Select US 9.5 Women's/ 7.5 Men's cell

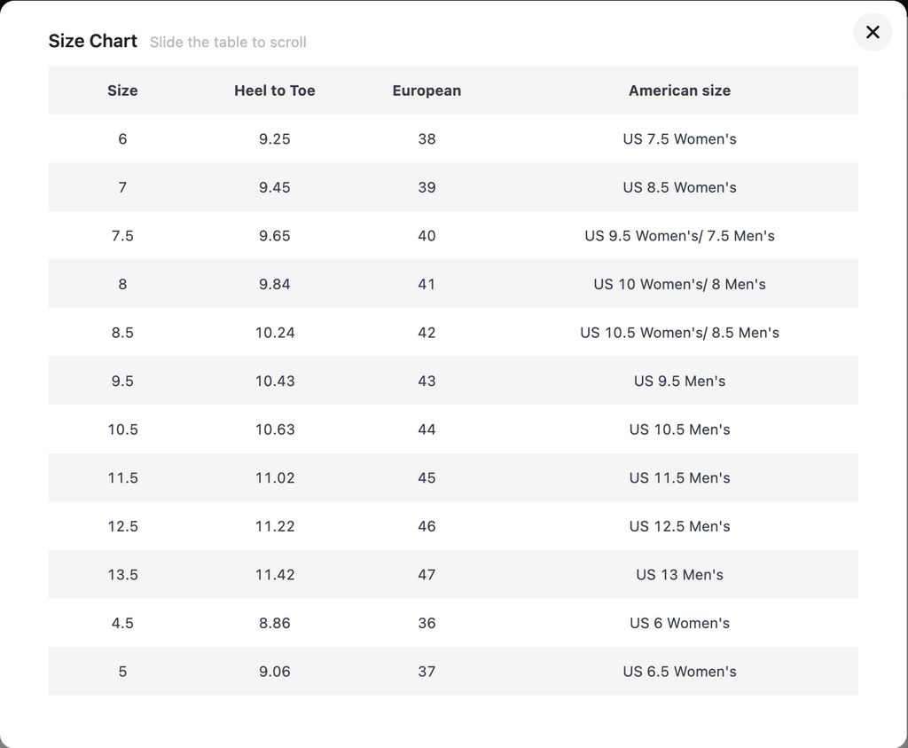pos(679,236)
